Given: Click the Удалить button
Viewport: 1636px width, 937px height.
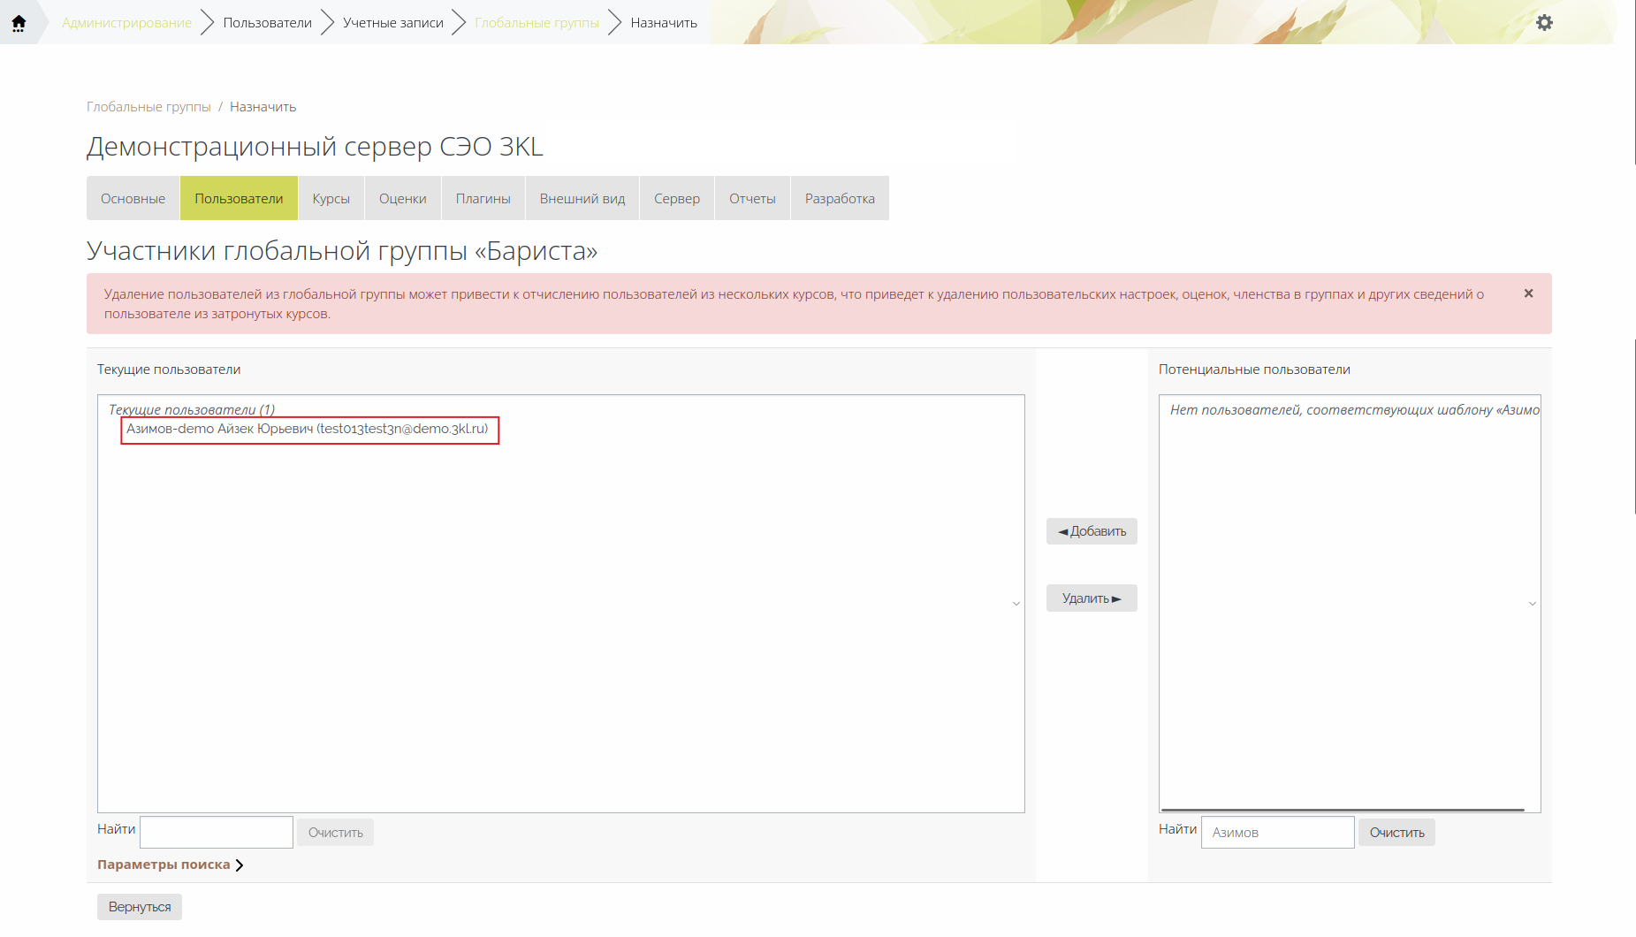Looking at the screenshot, I should [1092, 598].
